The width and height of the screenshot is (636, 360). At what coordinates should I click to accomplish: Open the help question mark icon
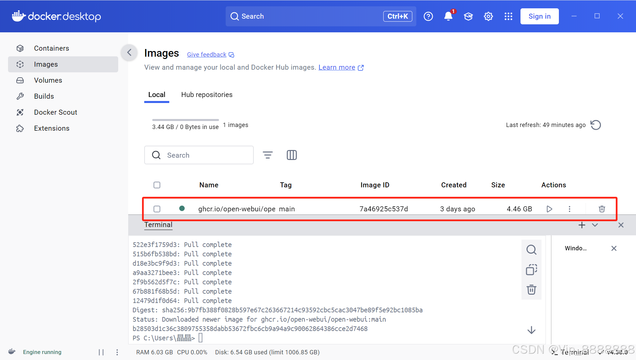coord(428,16)
